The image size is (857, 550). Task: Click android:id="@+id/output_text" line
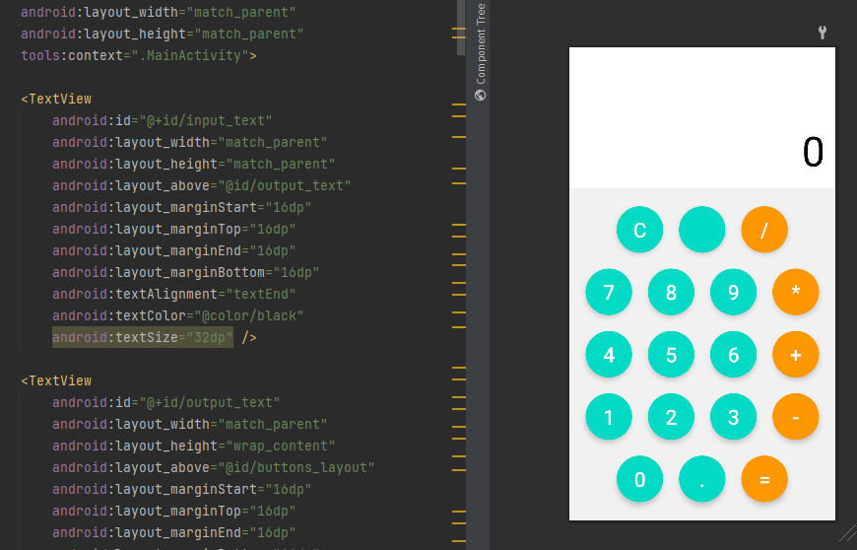point(165,402)
